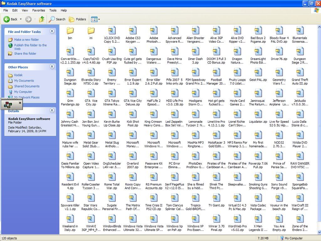Image resolution: width=321 pixels, height=241 pixels.
Task: Select the LimeWire Pro 4.13.2.1.zip icon
Action: click(x=216, y=114)
